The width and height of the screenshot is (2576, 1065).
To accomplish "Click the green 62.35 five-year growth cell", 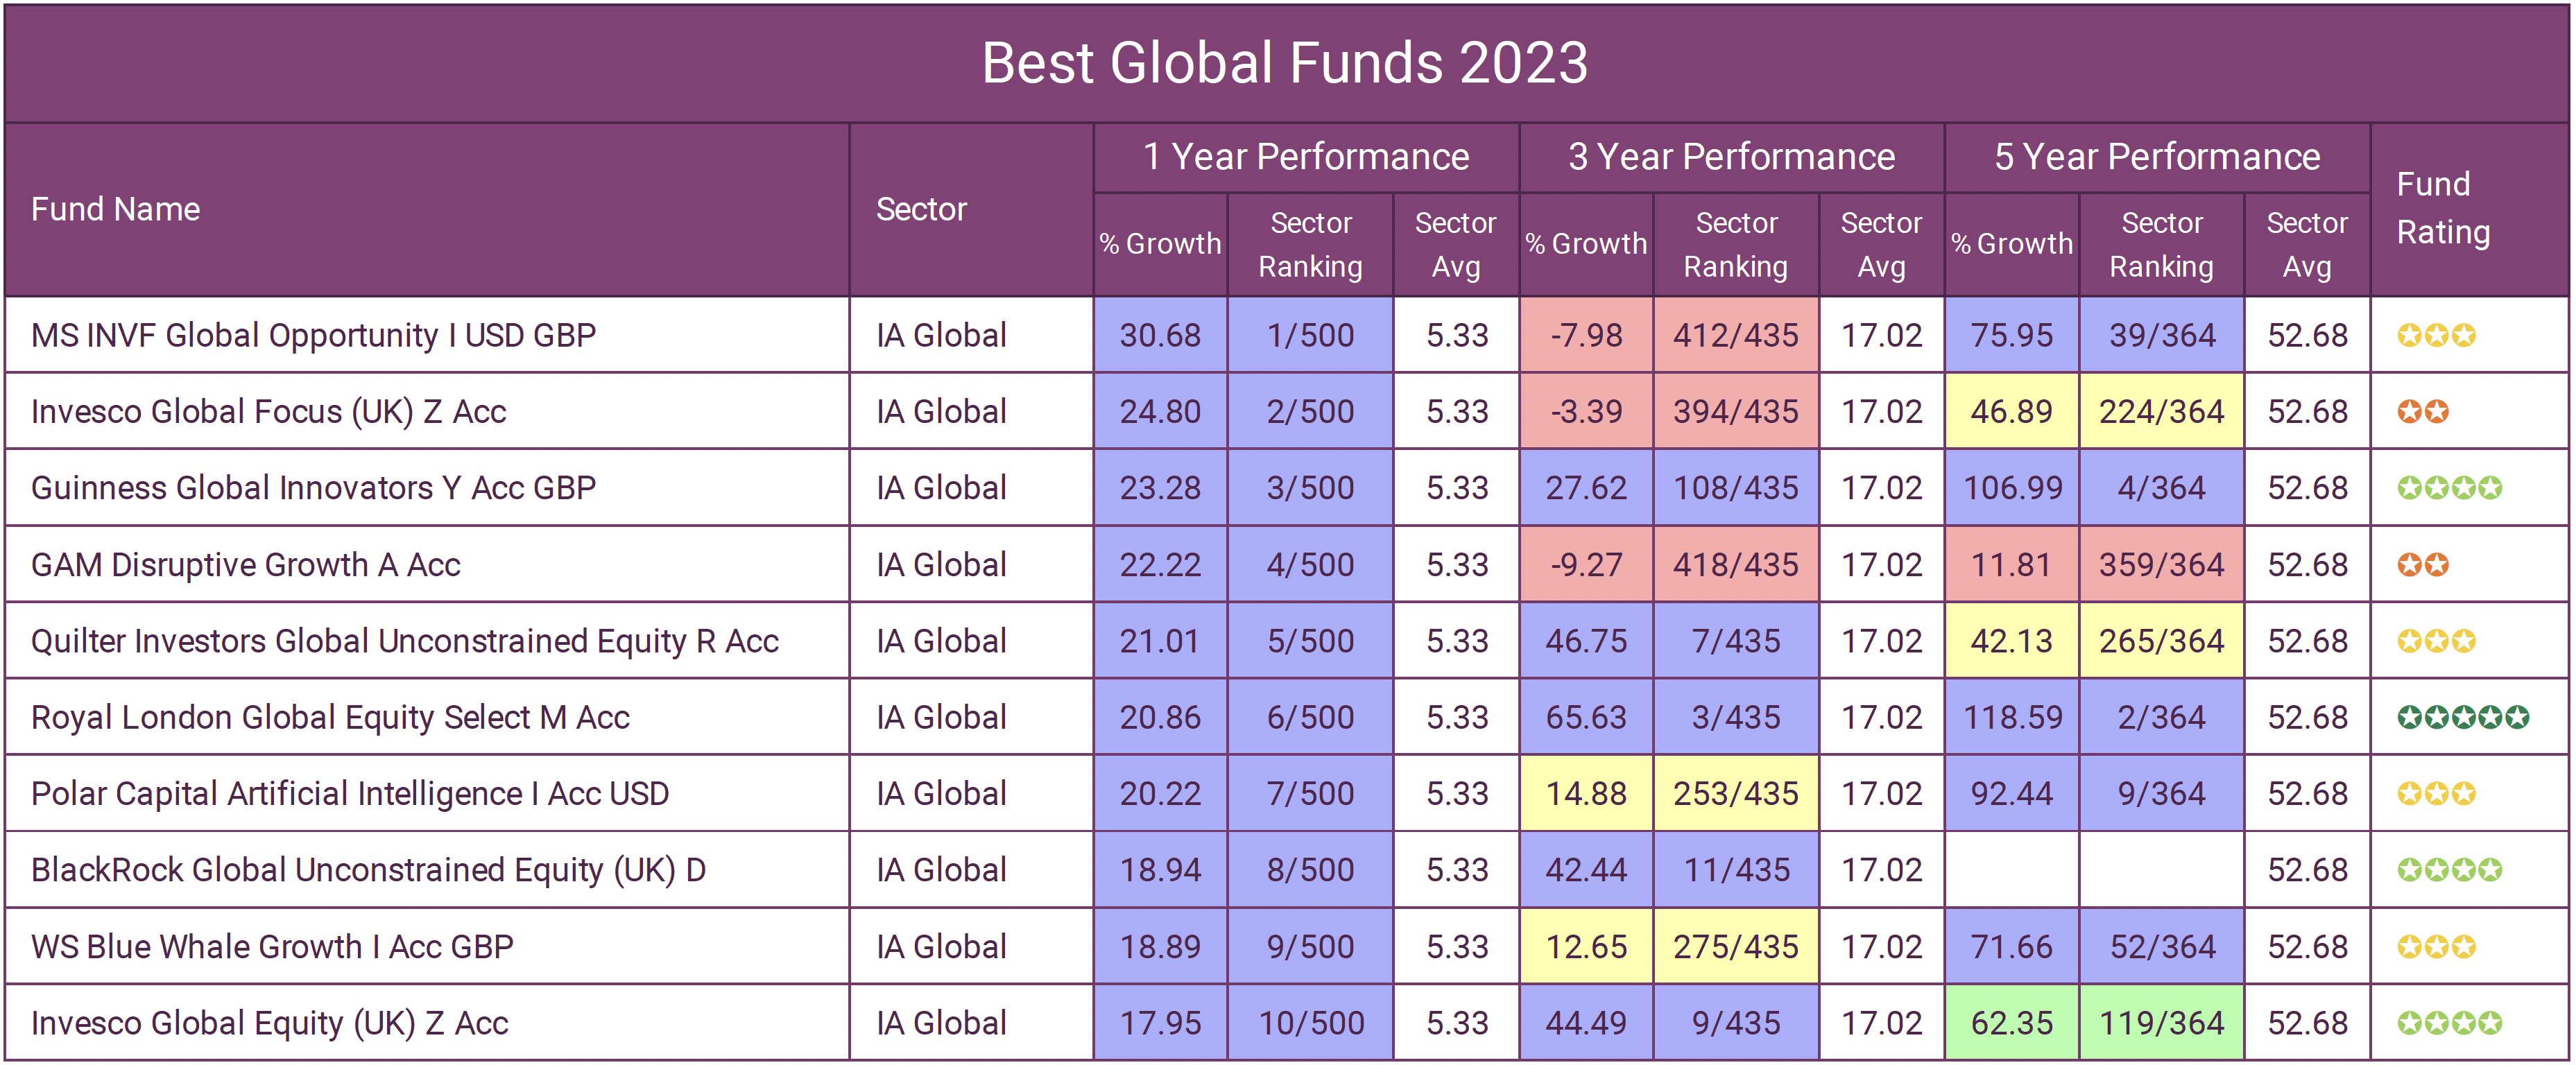I will point(2011,1023).
